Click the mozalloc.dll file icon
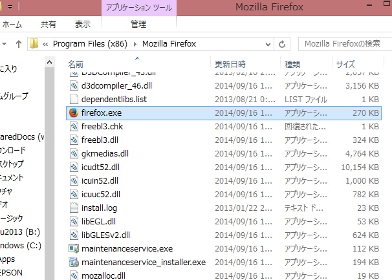The image size is (392, 280). (74, 275)
